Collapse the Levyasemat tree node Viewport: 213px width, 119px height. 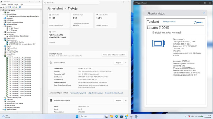pos(3,34)
